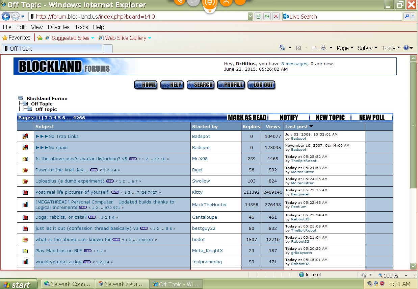
Task: Open the Edit menu
Action: coord(21,27)
